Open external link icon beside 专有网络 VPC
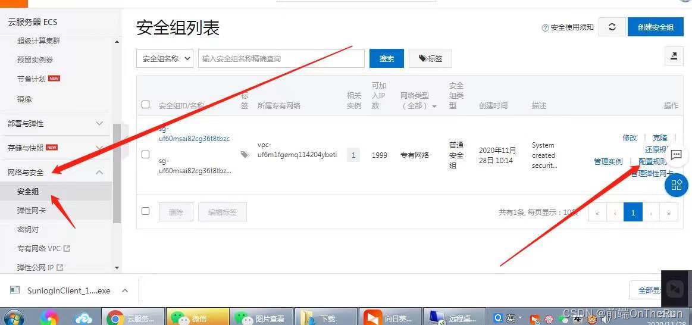The width and height of the screenshot is (692, 325). (x=67, y=249)
